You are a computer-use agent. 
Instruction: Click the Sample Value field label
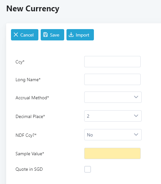(30, 154)
